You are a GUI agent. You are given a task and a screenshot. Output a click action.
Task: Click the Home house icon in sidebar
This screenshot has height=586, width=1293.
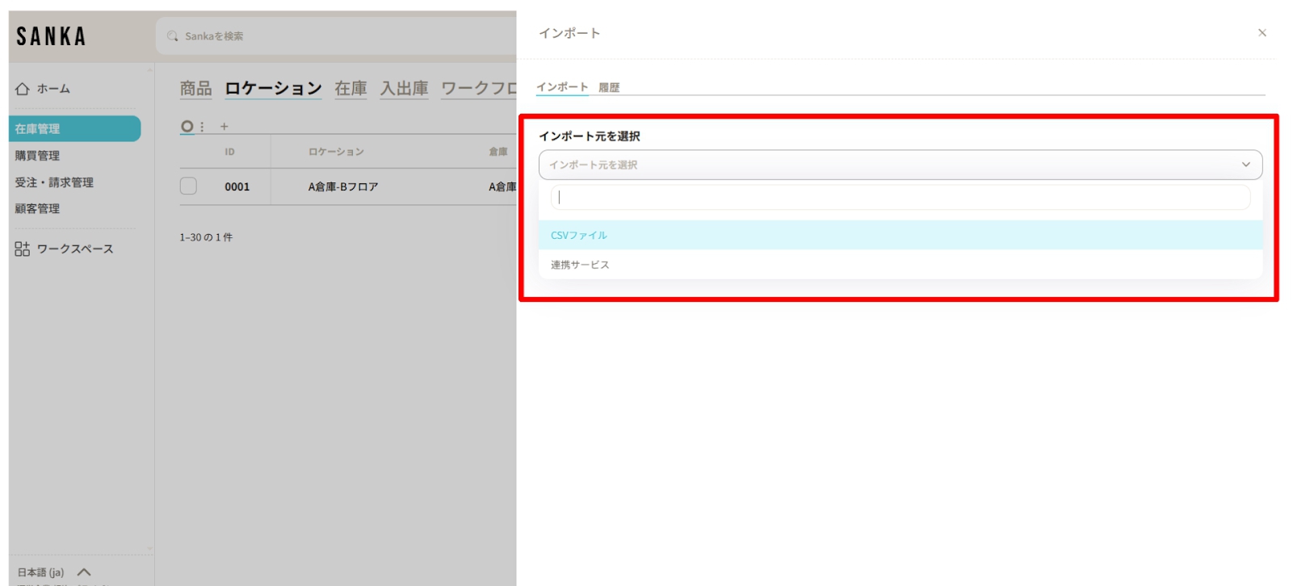tap(23, 89)
